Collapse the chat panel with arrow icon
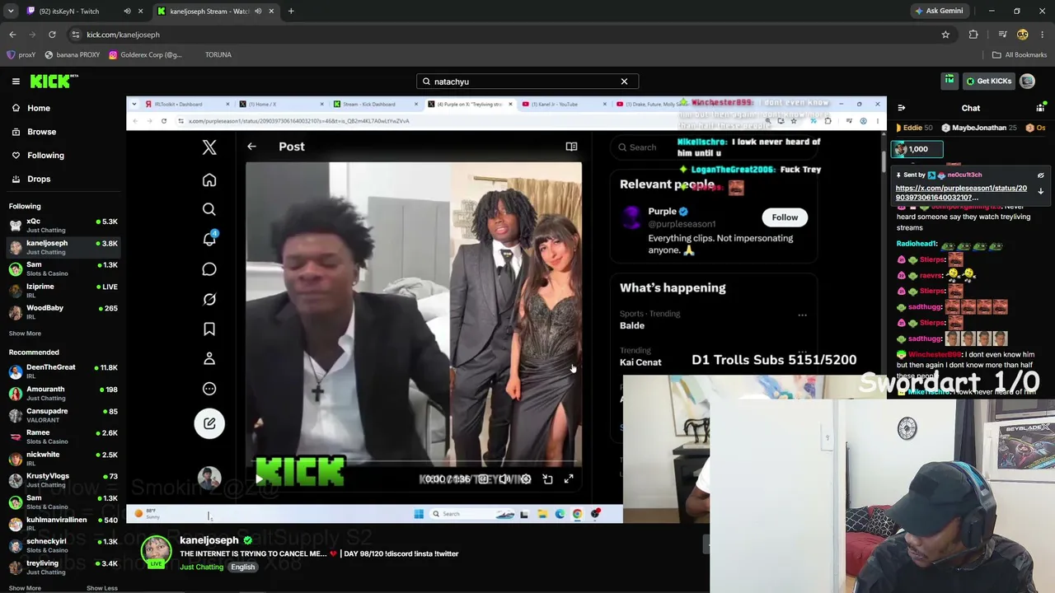Viewport: 1055px width, 593px height. click(x=901, y=108)
